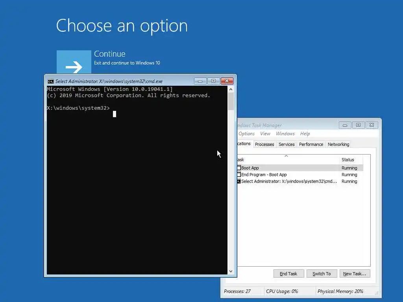Switch to the Networking tab
The width and height of the screenshot is (403, 302).
point(338,144)
